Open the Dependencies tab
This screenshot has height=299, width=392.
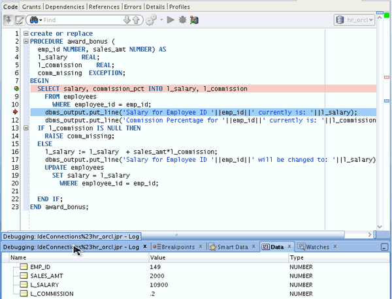[x=65, y=7]
